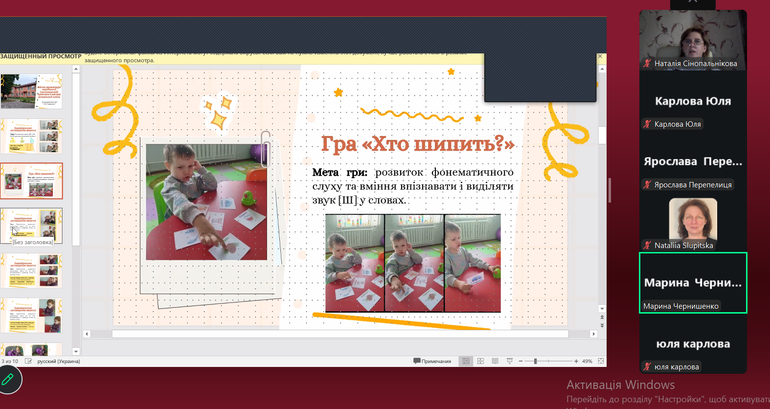Select the fourth slide thumbnail

click(x=32, y=226)
